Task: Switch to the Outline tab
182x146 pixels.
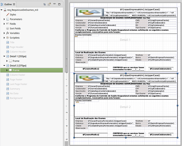Action: tap(8, 4)
